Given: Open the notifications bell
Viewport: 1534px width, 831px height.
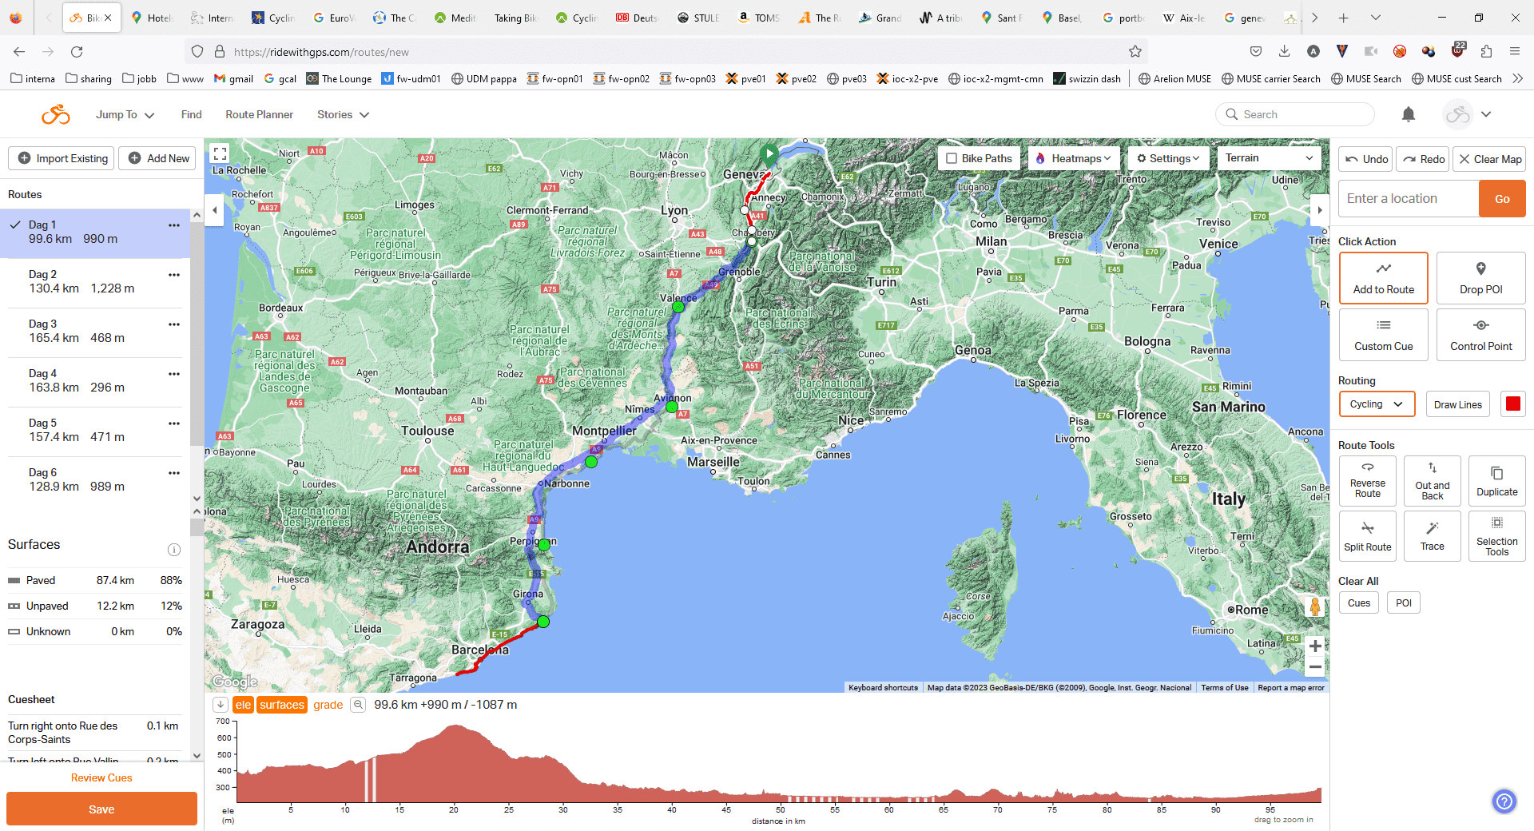Looking at the screenshot, I should click(1409, 114).
